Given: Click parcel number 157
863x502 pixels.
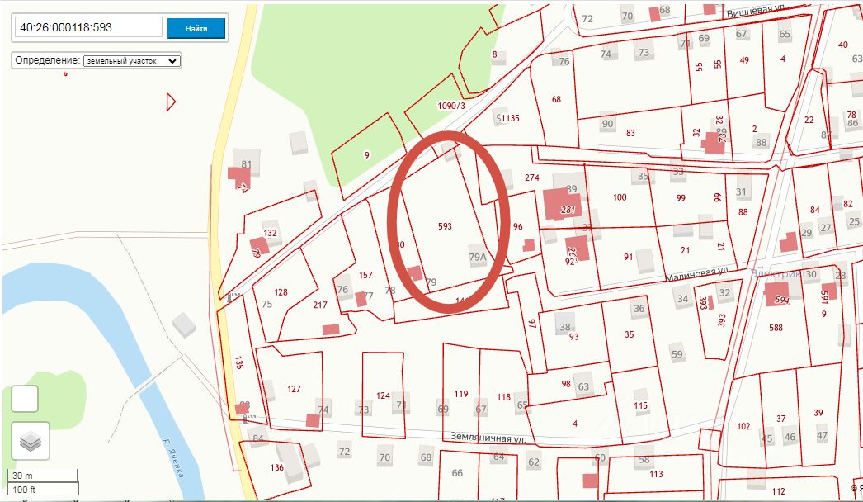Looking at the screenshot, I should pyautogui.click(x=365, y=275).
